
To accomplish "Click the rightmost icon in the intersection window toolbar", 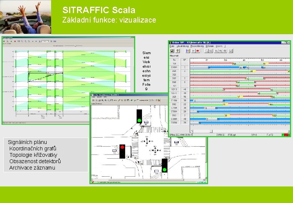I will (x=159, y=100).
